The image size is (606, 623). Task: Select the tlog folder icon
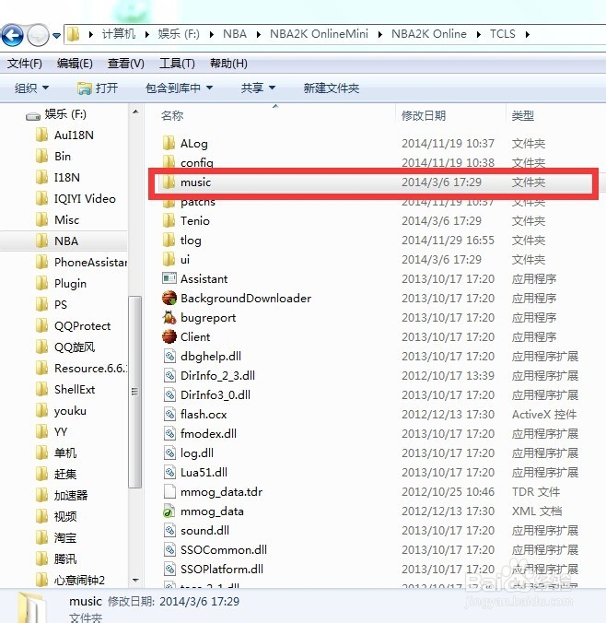(x=169, y=240)
